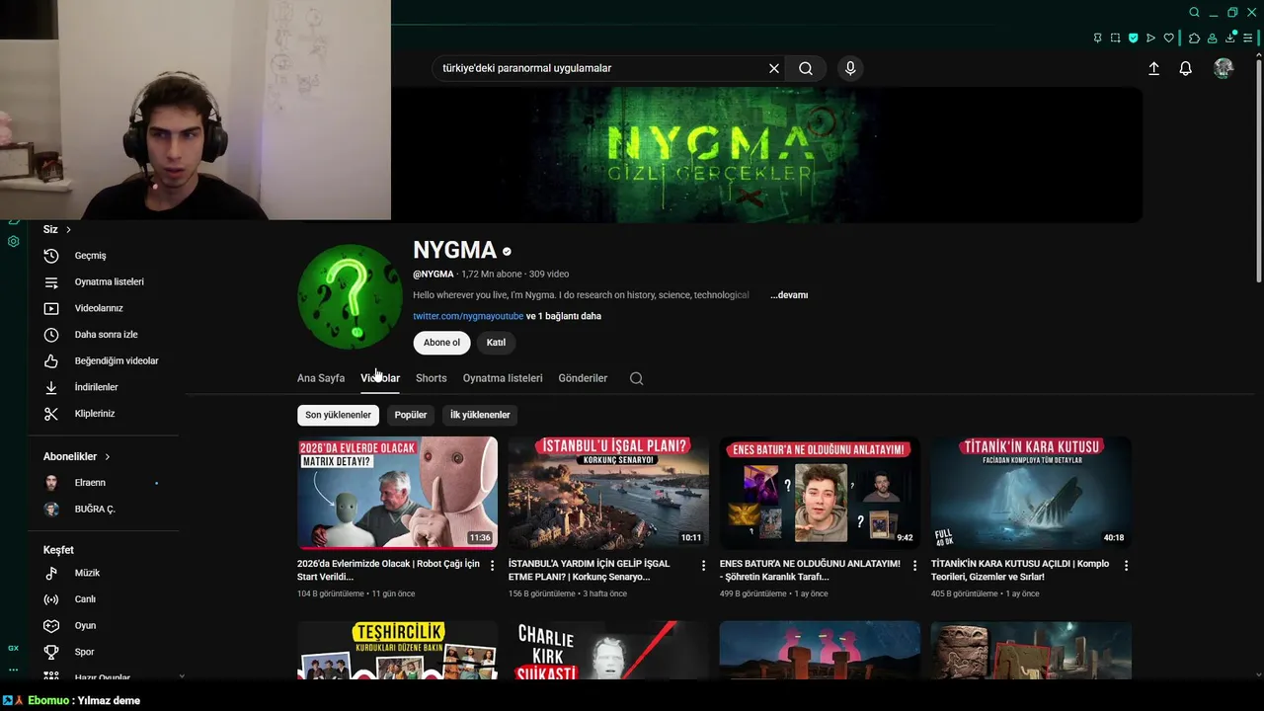Open easy setup sliders icon
Screen dimensions: 1264x711
(1249, 38)
